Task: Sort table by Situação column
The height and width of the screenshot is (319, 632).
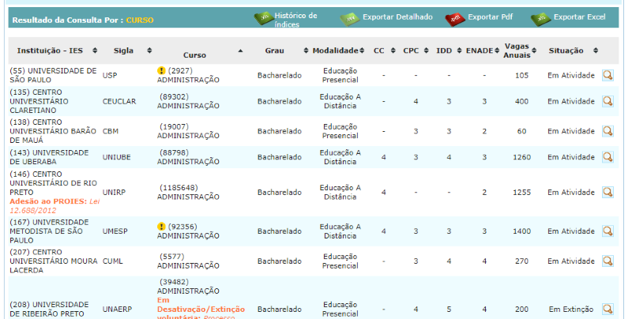Action: click(x=596, y=51)
